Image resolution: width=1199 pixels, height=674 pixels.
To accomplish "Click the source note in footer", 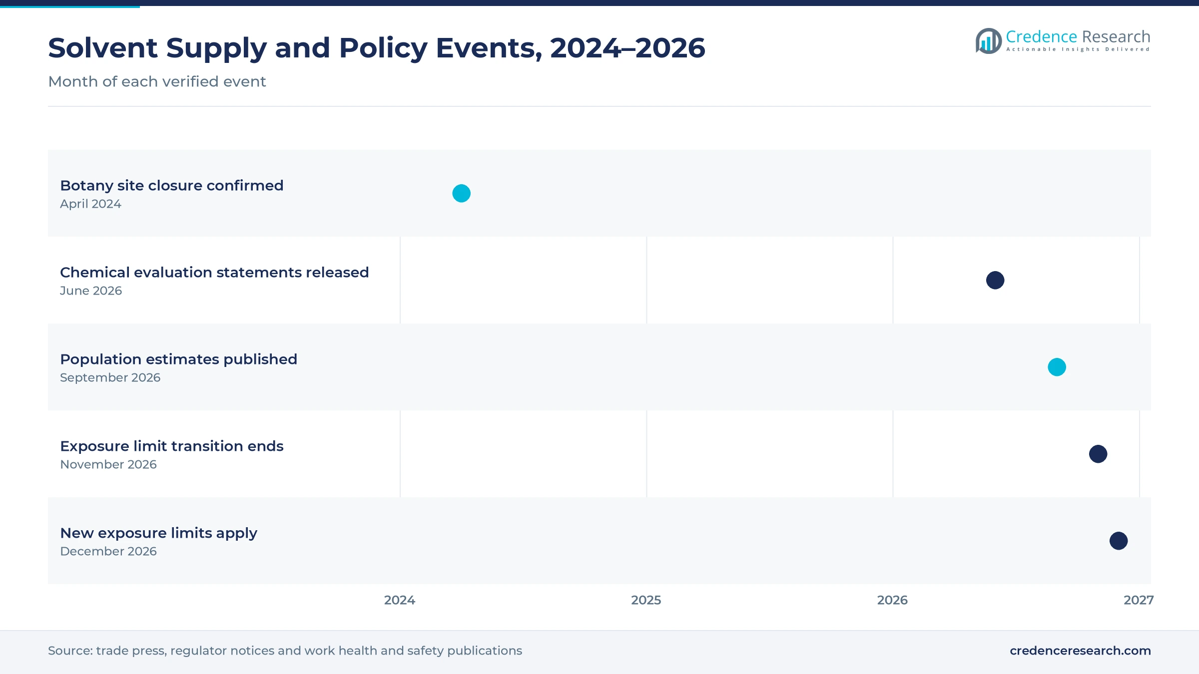I will tap(285, 651).
